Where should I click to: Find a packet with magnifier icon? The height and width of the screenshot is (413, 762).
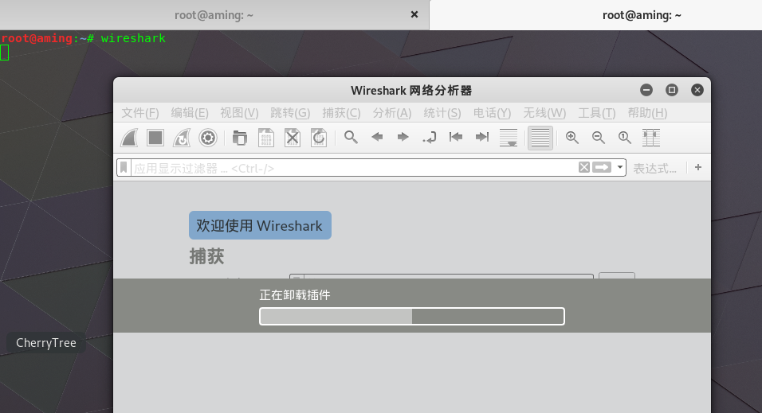tap(351, 138)
